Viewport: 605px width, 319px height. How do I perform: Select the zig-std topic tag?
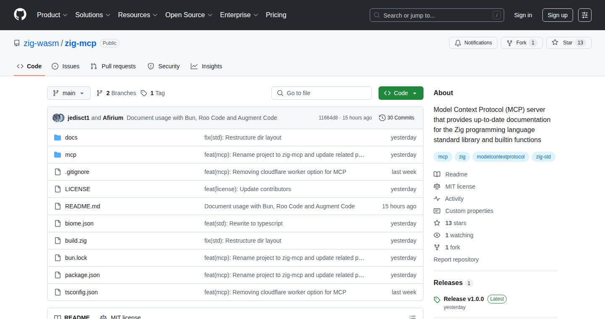coord(543,157)
